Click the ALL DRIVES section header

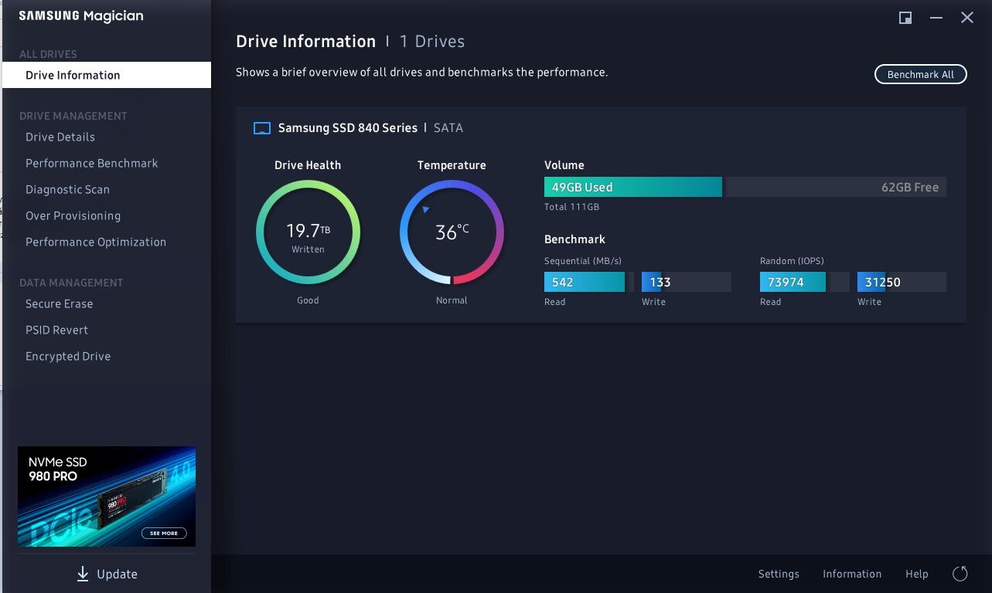pyautogui.click(x=48, y=54)
